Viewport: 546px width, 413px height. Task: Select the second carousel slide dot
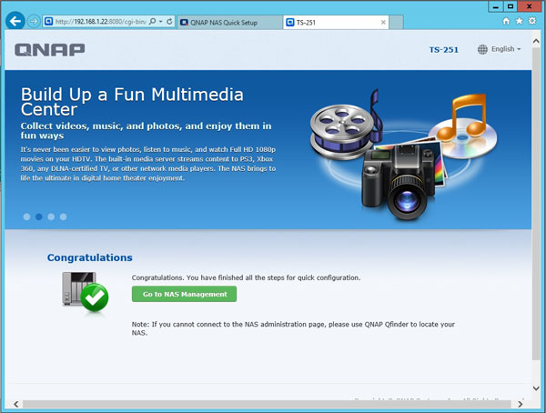pos(39,217)
